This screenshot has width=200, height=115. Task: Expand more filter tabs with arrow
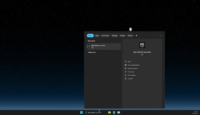(x=137, y=36)
